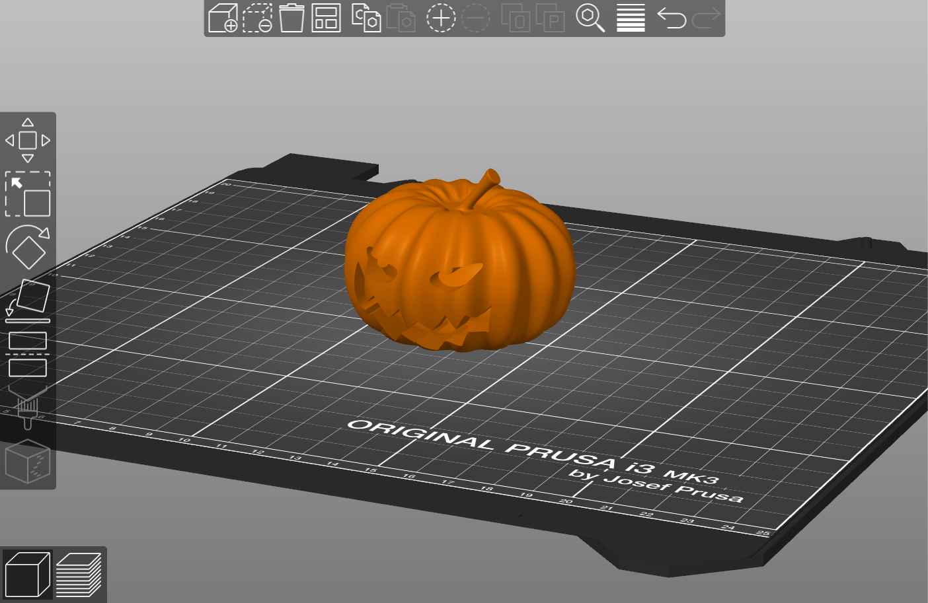The image size is (928, 603).
Task: Activate the Cut tool
Action: pos(28,354)
